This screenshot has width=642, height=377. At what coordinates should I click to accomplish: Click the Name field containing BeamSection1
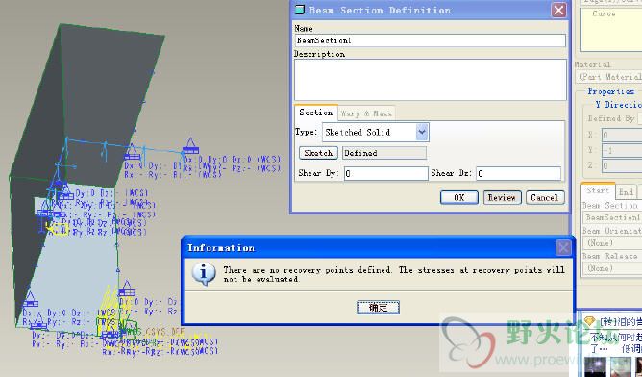point(430,40)
